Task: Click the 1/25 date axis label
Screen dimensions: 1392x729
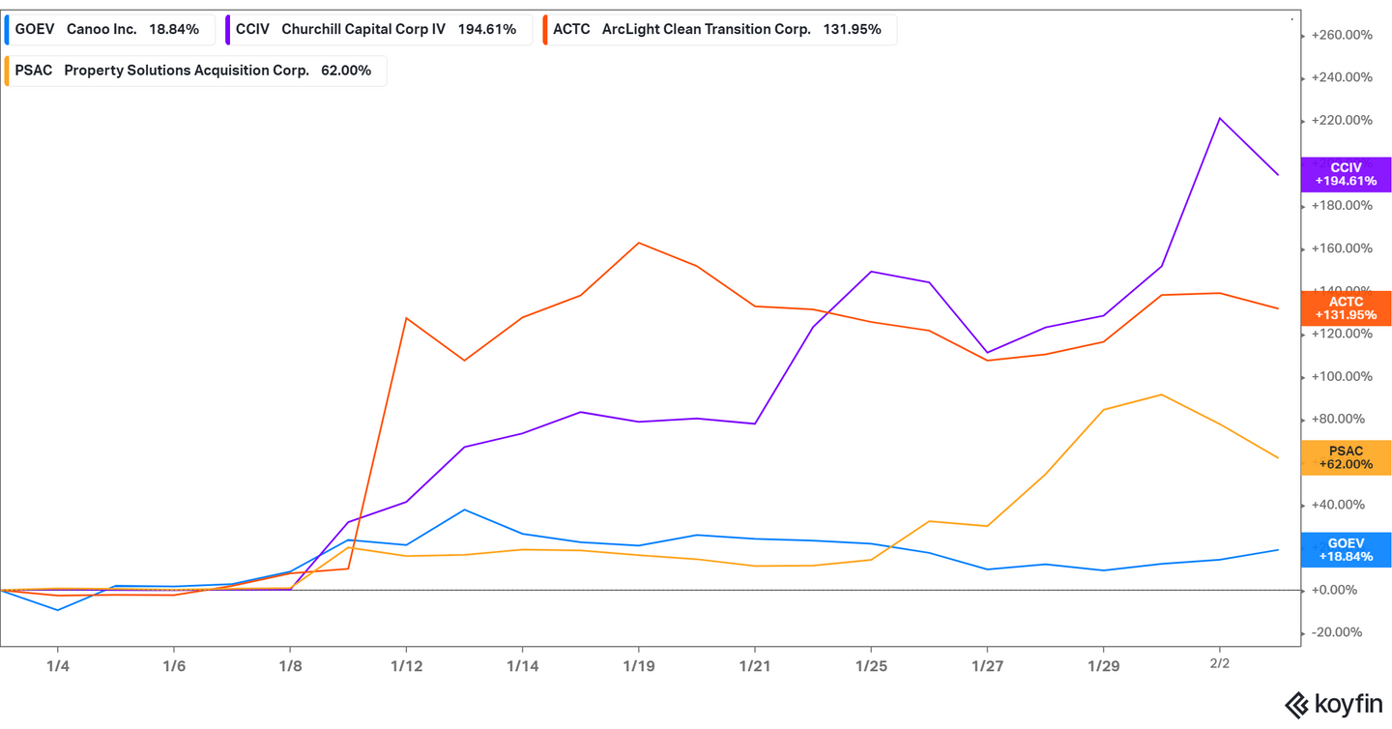Action: pyautogui.click(x=871, y=665)
